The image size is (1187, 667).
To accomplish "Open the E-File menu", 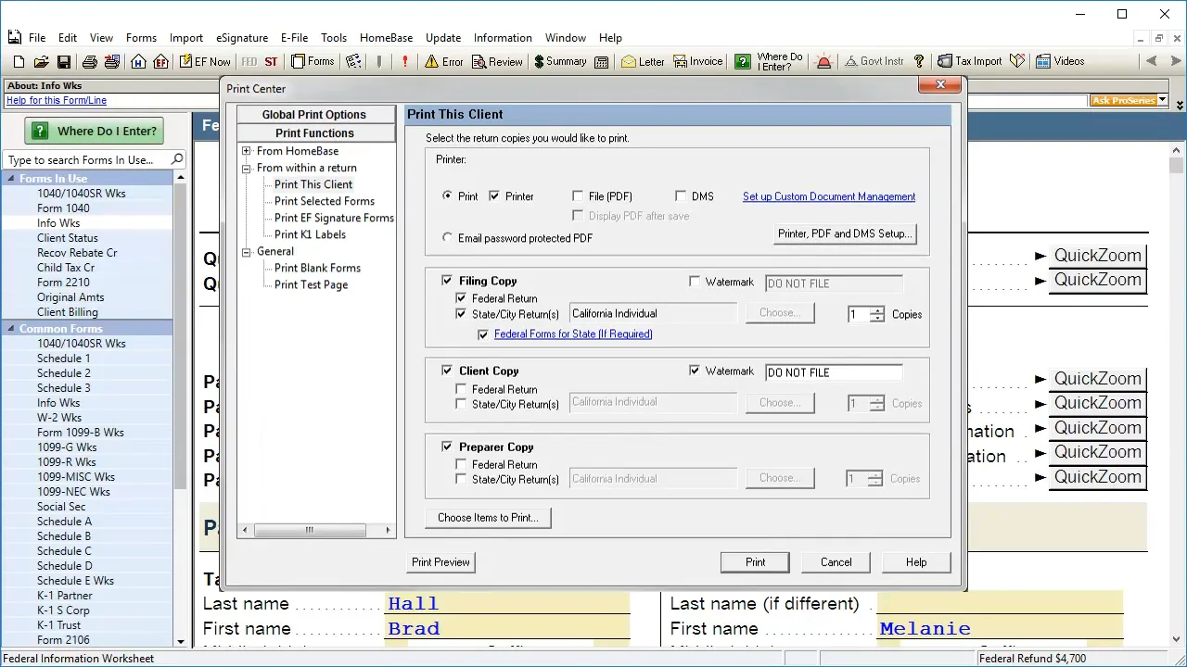I will (294, 38).
